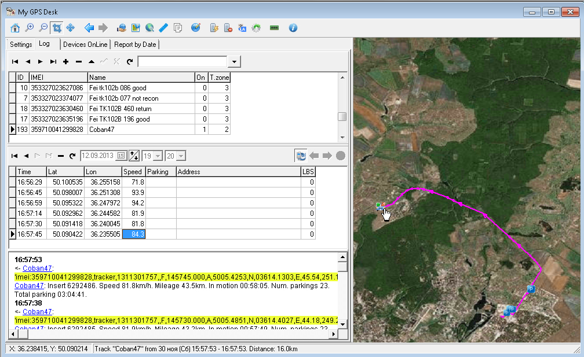Viewport: 584px width, 357px height.
Task: Go to last device record in navigator
Action: click(53, 62)
